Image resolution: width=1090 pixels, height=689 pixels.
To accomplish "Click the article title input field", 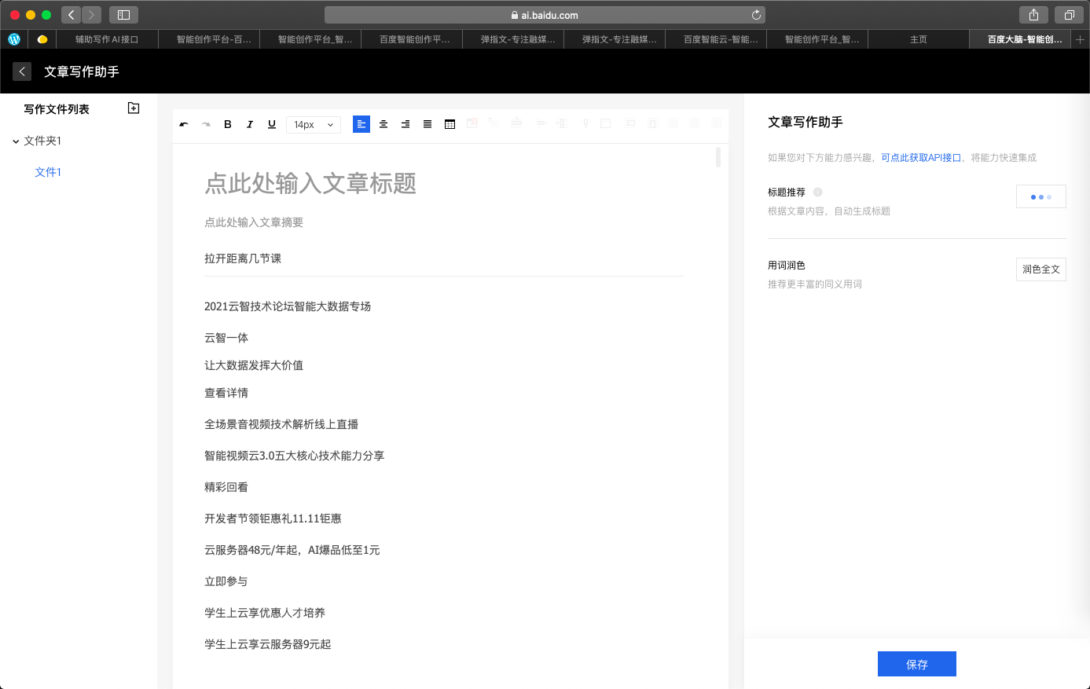I will coord(310,184).
